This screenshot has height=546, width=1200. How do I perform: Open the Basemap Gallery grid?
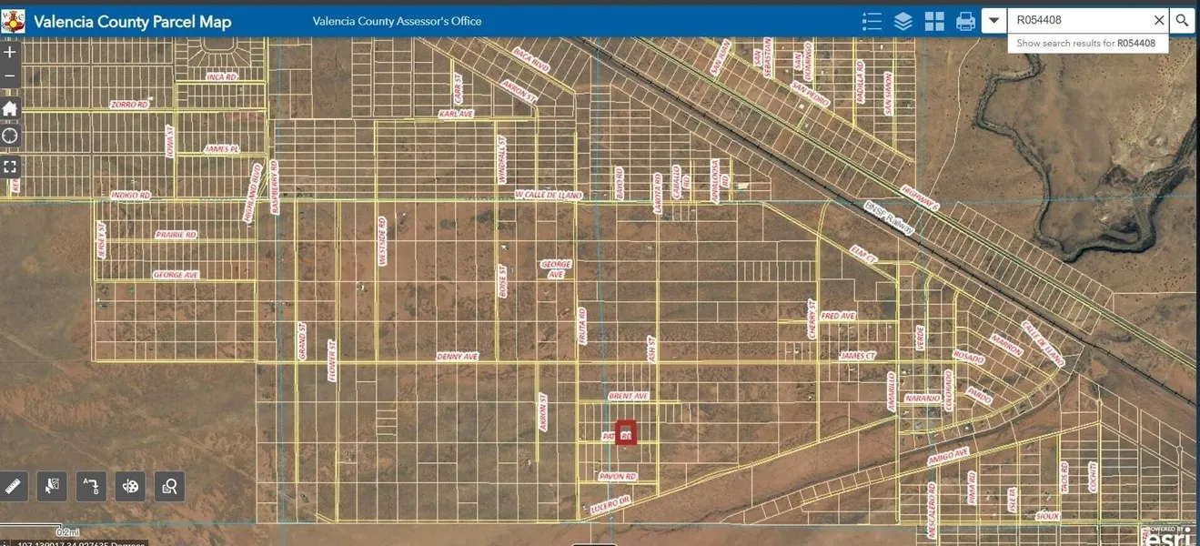click(x=934, y=21)
